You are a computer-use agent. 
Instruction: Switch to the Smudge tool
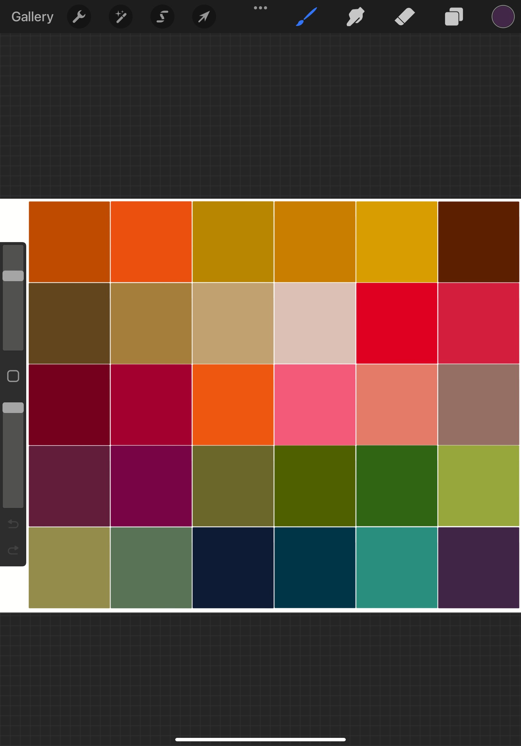tap(355, 17)
